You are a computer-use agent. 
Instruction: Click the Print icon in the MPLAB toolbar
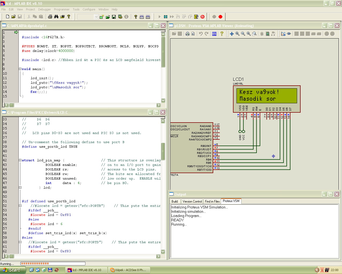pos(50,17)
